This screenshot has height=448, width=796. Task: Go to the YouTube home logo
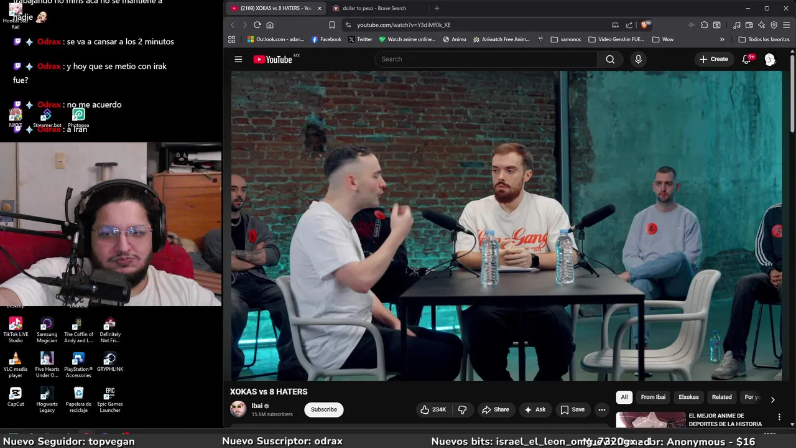click(272, 59)
